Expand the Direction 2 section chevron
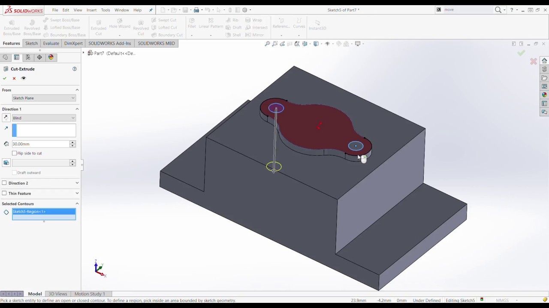The width and height of the screenshot is (549, 308). point(77,183)
